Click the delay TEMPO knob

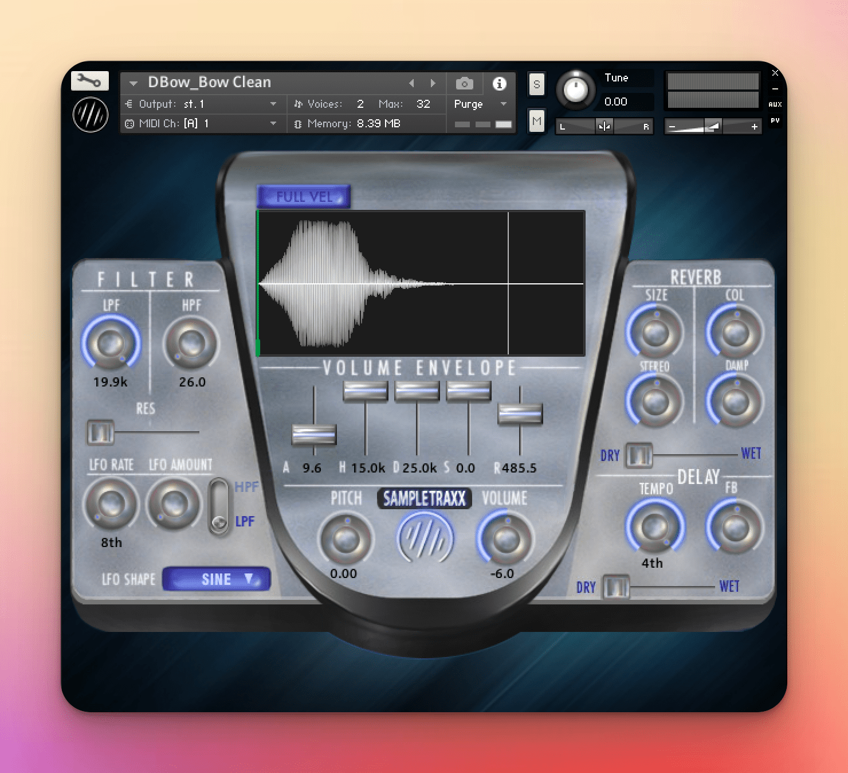click(x=655, y=527)
